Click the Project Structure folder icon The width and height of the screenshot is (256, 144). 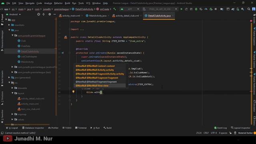click(222, 9)
